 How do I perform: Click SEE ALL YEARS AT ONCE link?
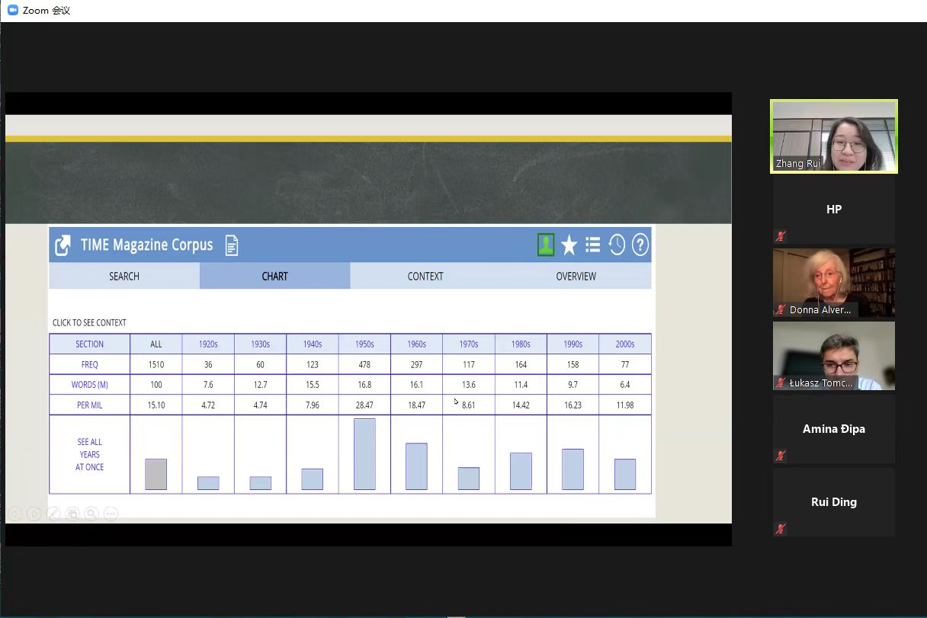90,454
